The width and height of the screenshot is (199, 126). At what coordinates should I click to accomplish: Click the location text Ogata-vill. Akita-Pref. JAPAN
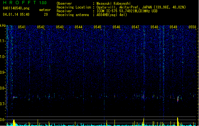click(x=125, y=7)
